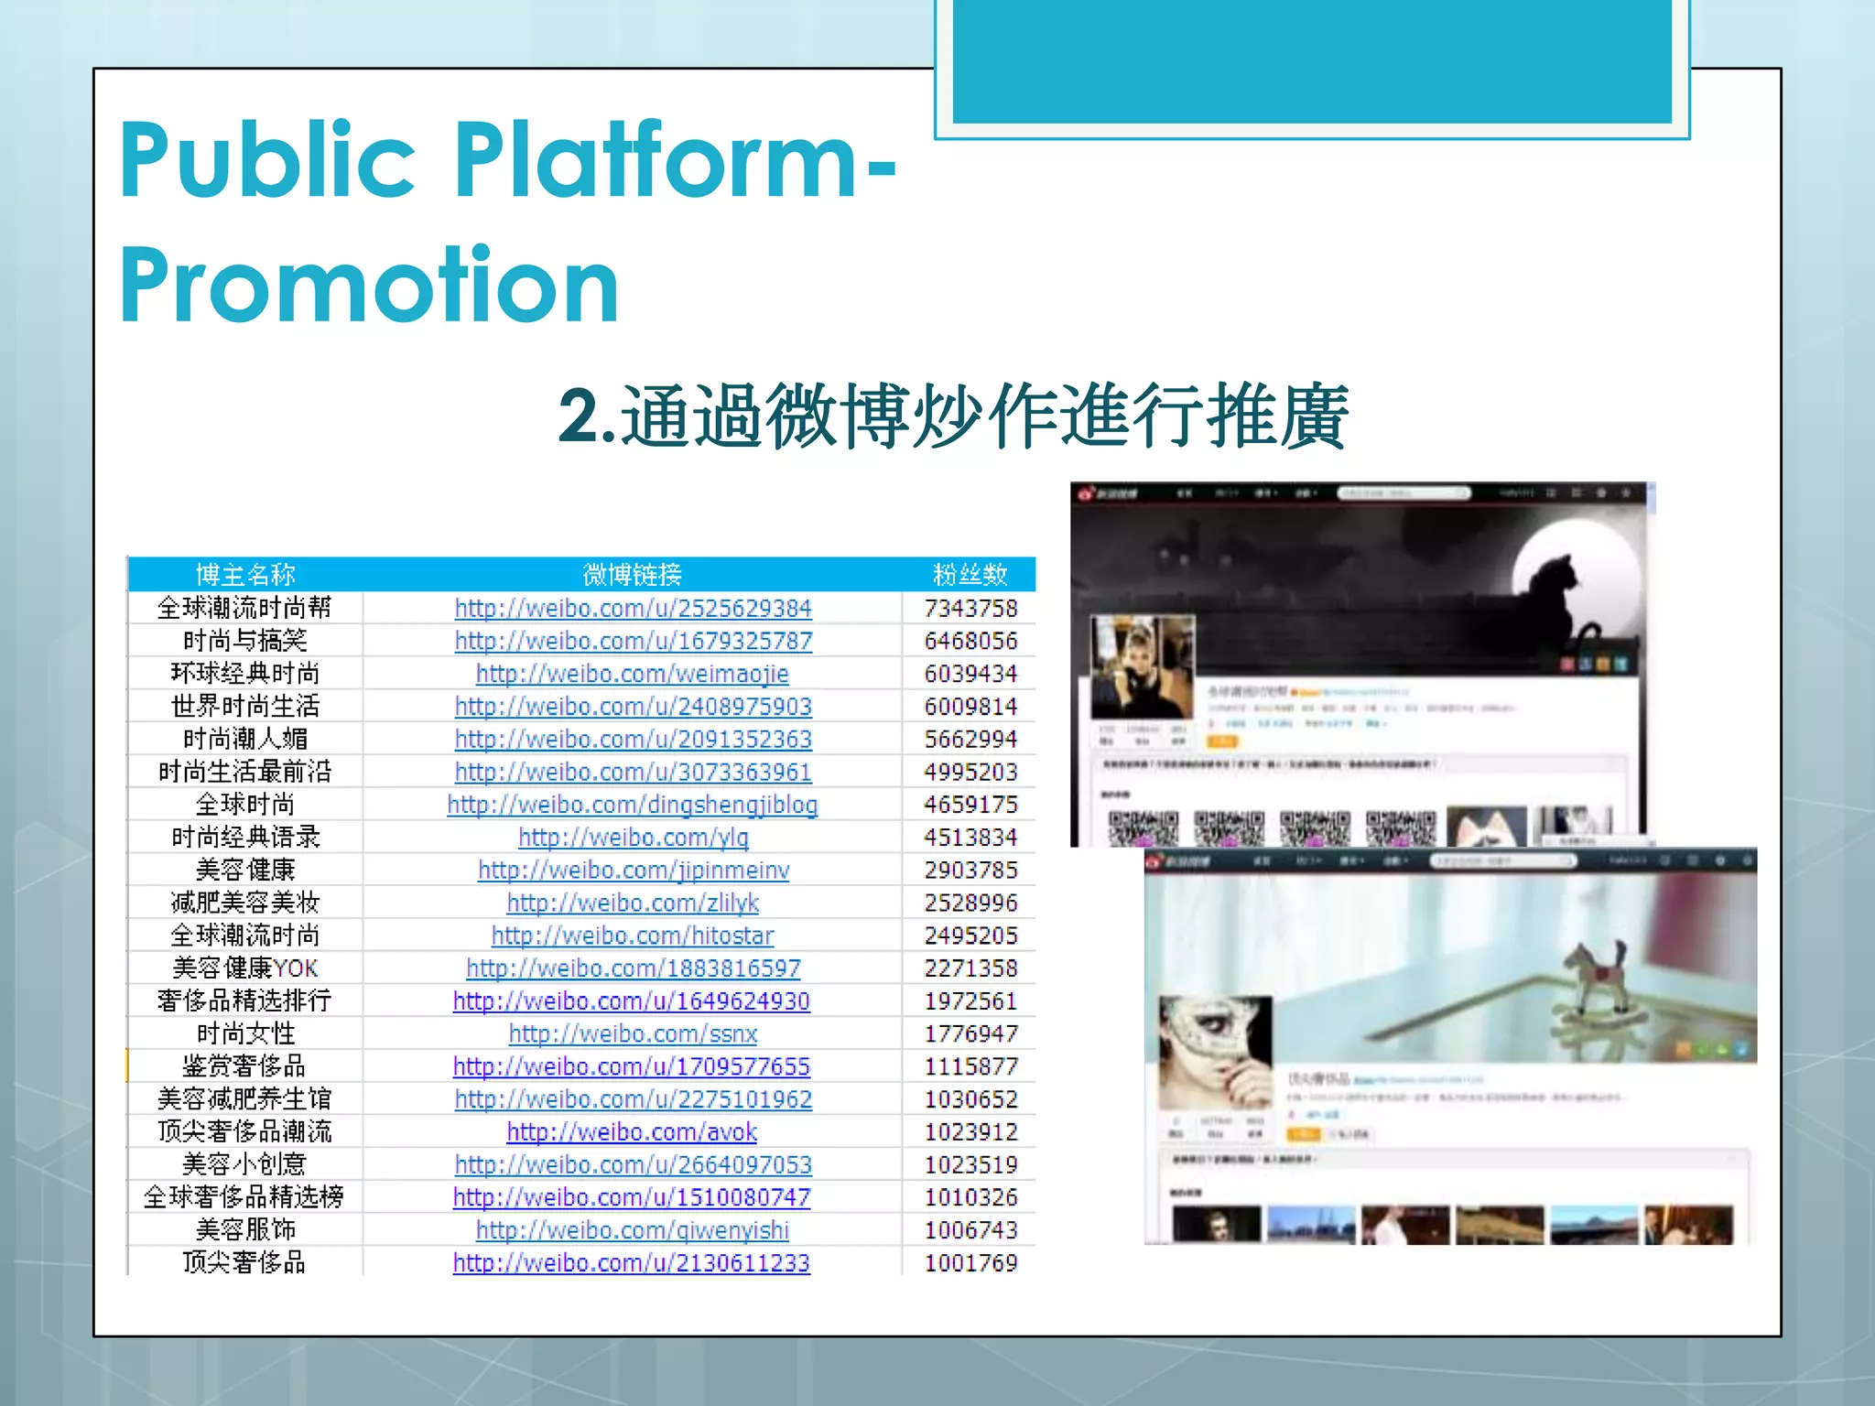Select follower count 6039434
This screenshot has width=1875, height=1406.
click(970, 675)
